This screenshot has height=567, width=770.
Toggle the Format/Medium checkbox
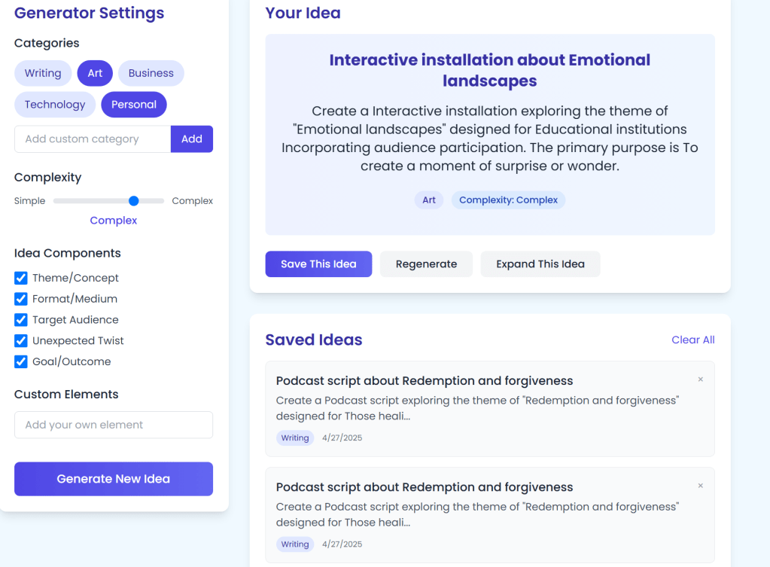[21, 299]
